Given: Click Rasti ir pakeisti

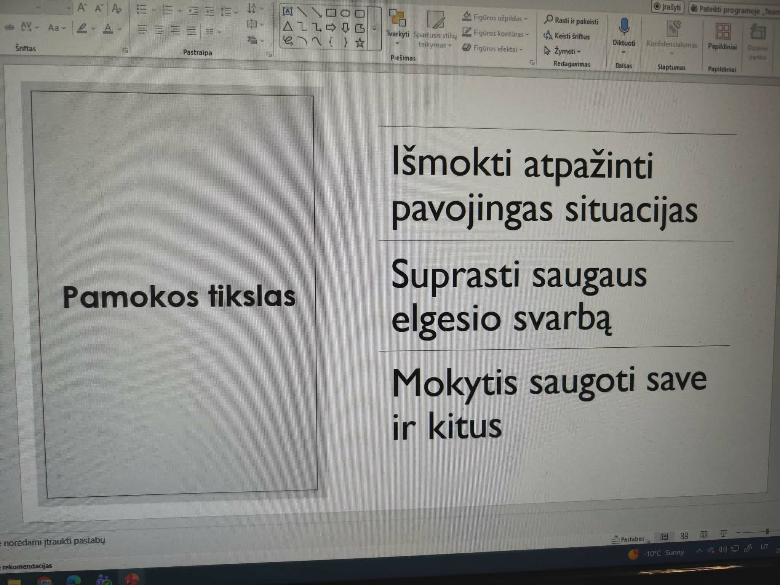Looking at the screenshot, I should pyautogui.click(x=571, y=21).
